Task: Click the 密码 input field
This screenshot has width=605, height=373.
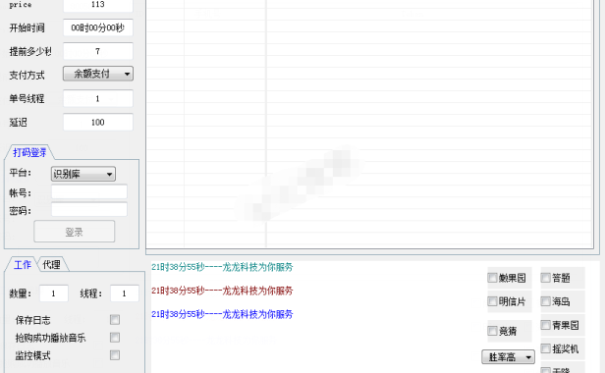Action: [89, 210]
